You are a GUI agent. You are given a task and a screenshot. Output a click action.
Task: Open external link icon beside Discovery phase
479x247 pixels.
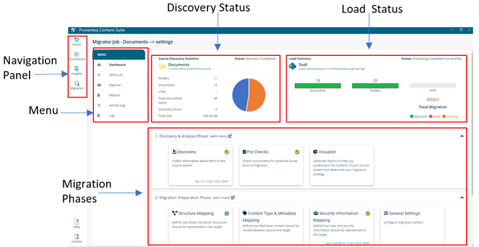[230, 136]
